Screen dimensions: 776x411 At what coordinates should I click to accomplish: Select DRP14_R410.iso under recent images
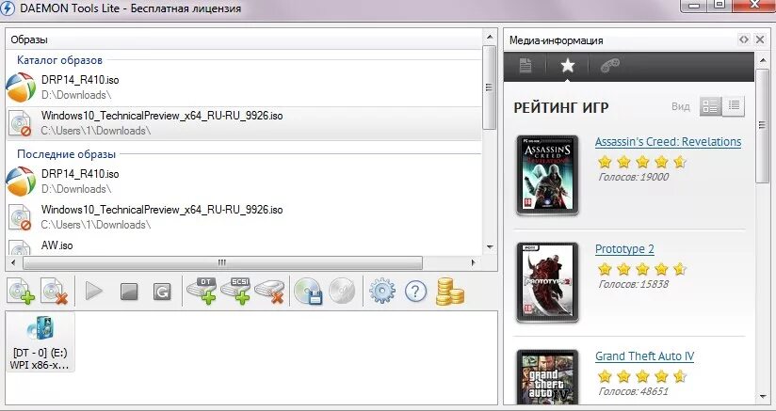point(244,182)
